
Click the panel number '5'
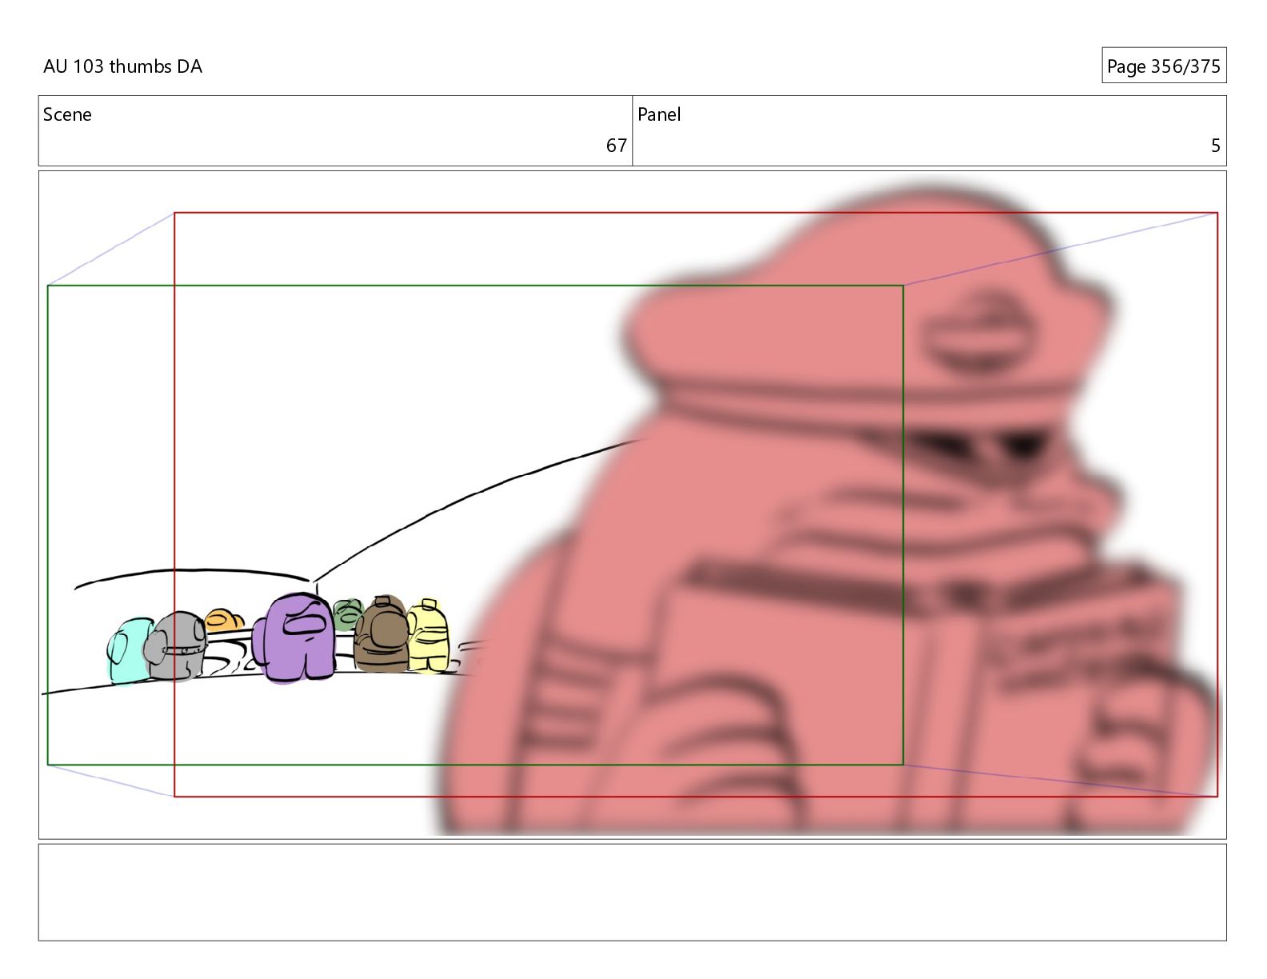point(1215,146)
